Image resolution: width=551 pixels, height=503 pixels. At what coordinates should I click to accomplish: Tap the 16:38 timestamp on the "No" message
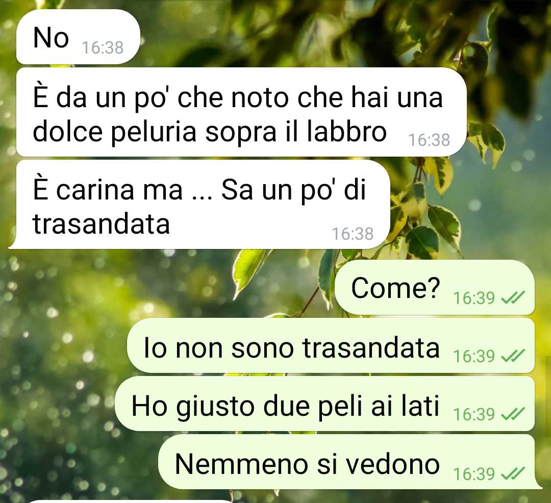pyautogui.click(x=103, y=48)
